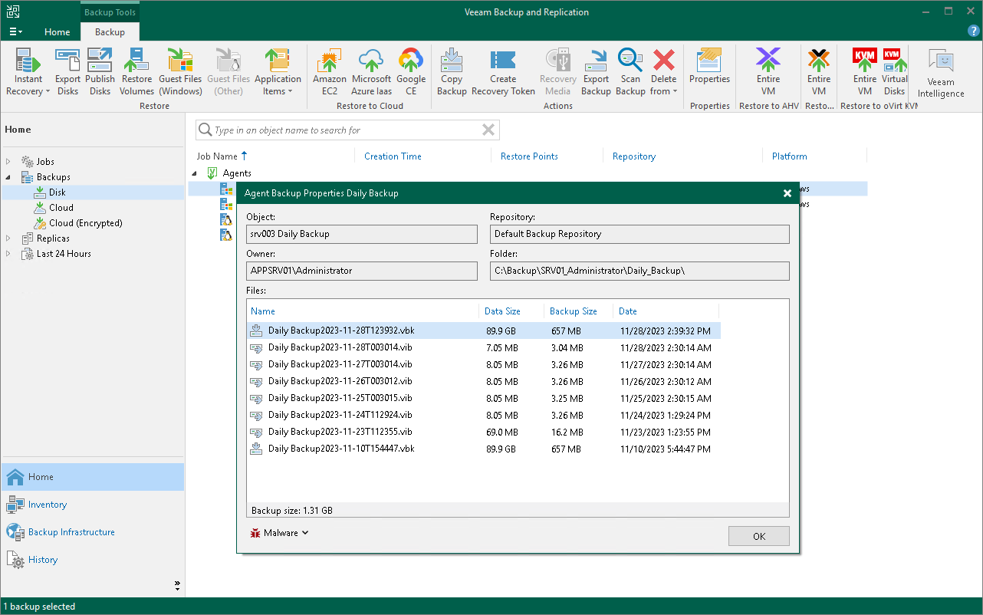Click the Scan Backup icon
This screenshot has height=615, width=983.
pos(630,72)
